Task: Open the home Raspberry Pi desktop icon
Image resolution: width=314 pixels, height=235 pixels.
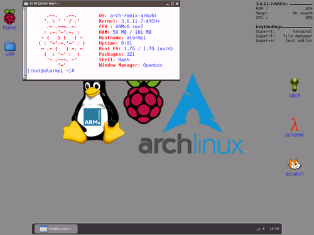Action: [9, 19]
